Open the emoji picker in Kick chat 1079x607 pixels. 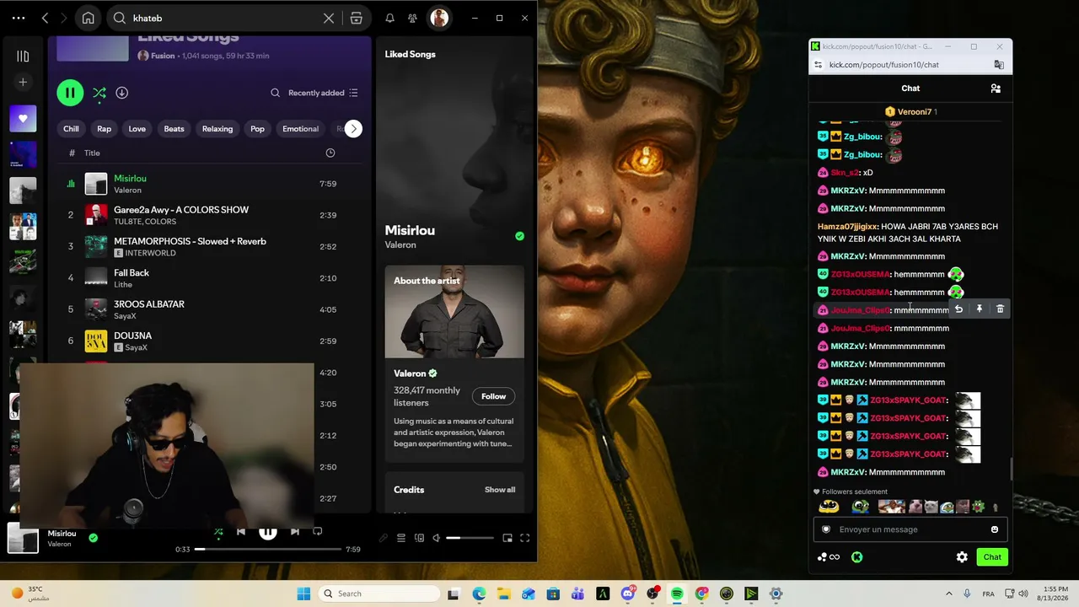coord(995,529)
